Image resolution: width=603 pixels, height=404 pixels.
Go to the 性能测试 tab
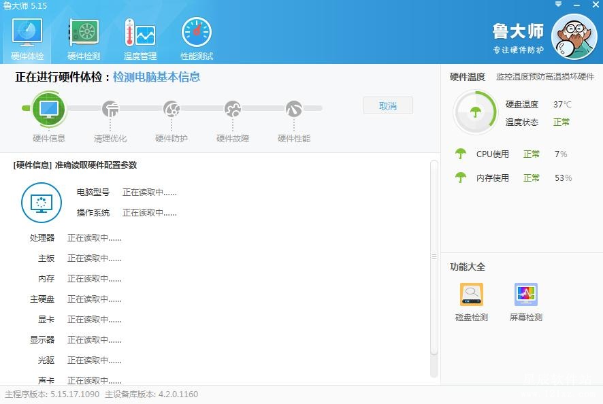tap(197, 39)
